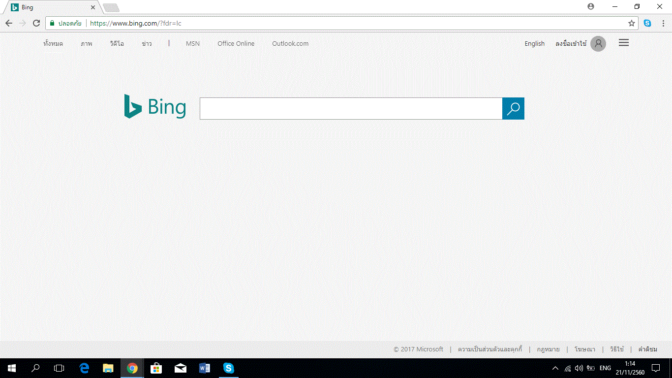Screen dimensions: 672x378
Task: Go back to the previous page
Action: click(x=9, y=23)
